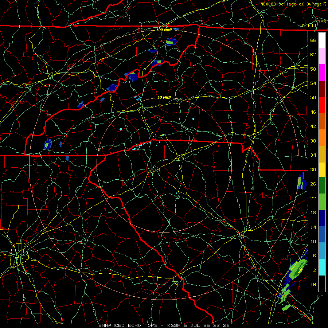This screenshot has height=328, width=328.
Task: Click the magenta legend swatch
Action: [322, 73]
